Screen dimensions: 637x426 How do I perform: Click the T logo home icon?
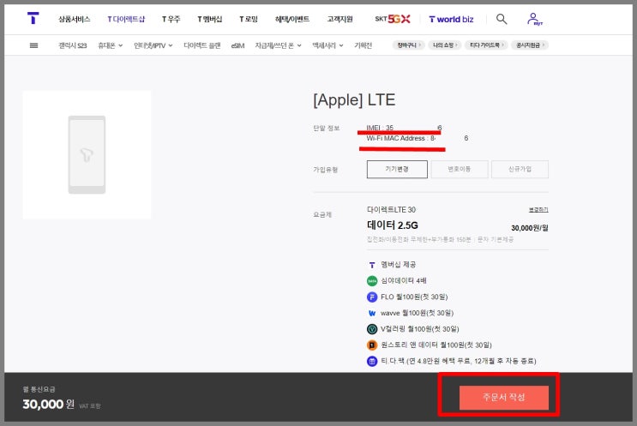33,18
